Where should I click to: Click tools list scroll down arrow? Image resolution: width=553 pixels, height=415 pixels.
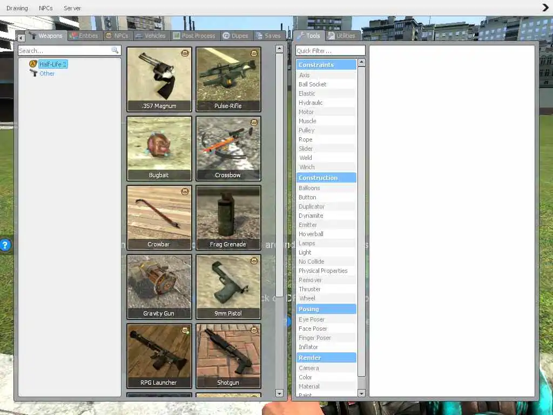pos(361,393)
